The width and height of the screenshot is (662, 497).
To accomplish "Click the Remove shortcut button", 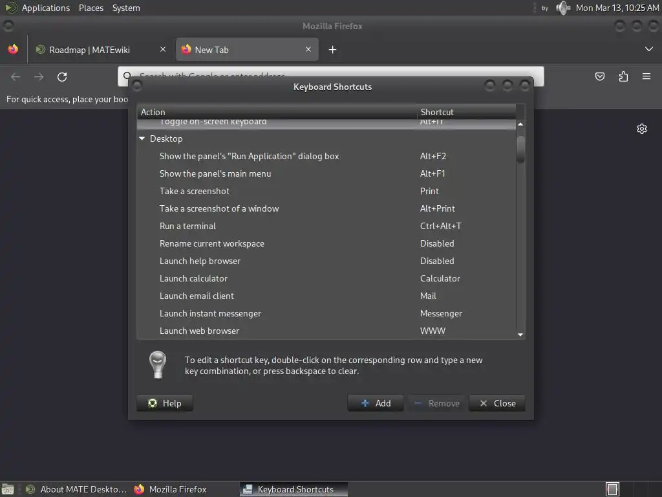I will pyautogui.click(x=436, y=403).
